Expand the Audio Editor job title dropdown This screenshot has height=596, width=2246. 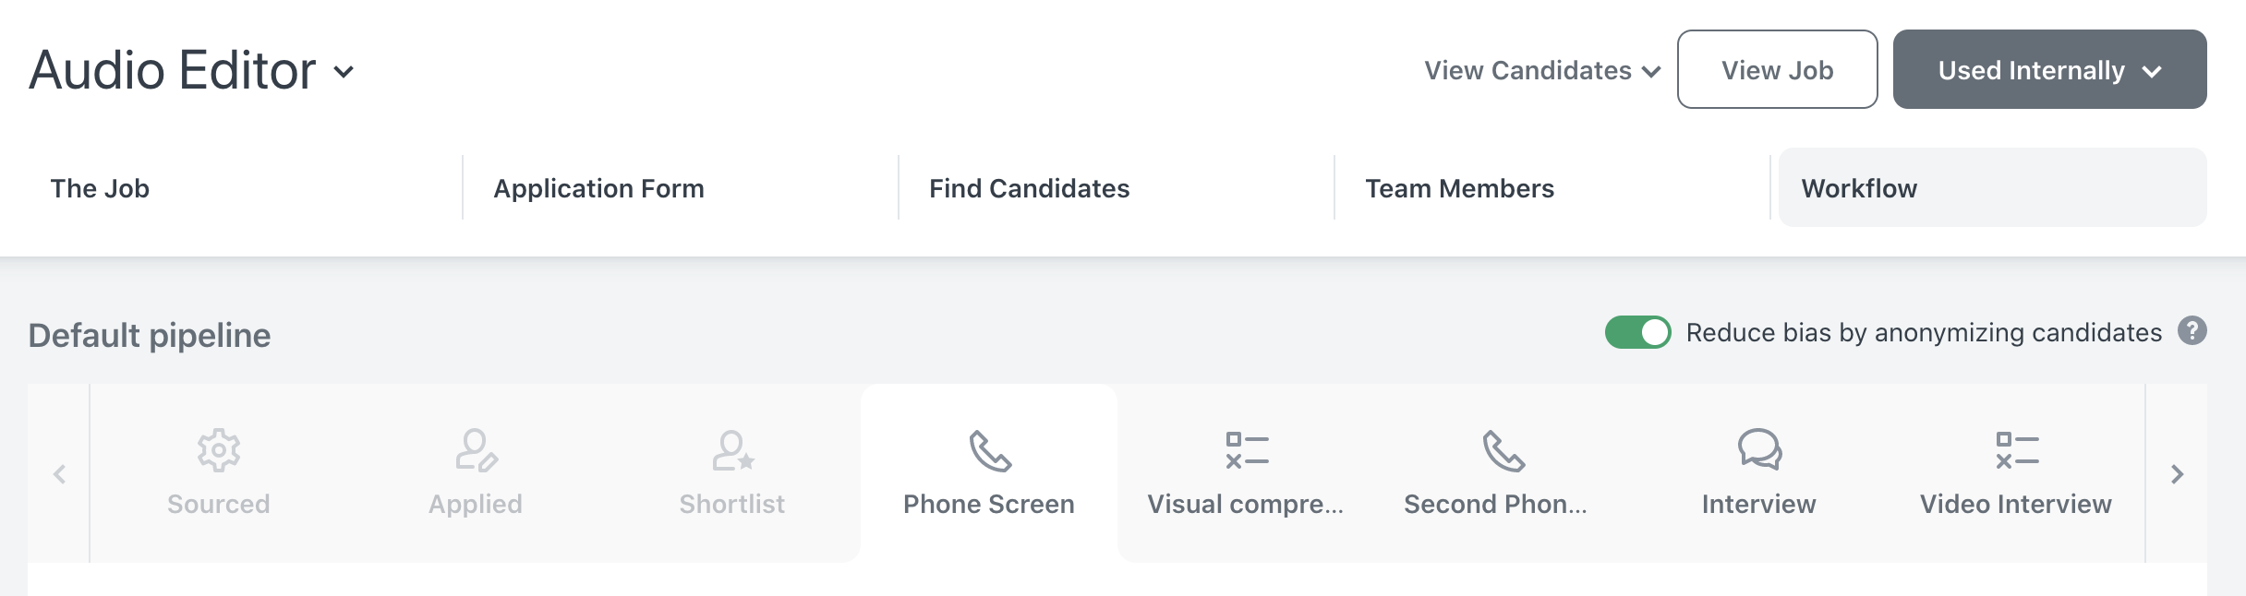(344, 72)
